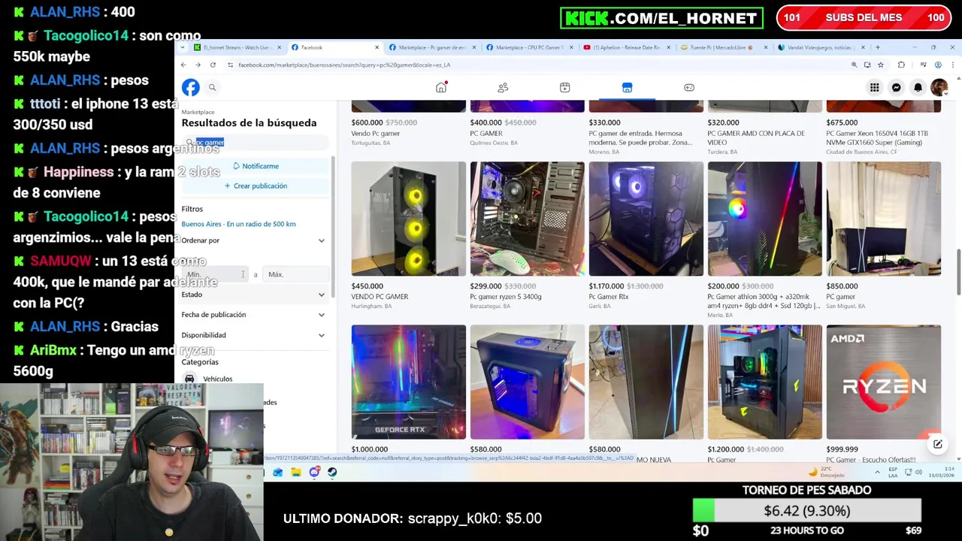Viewport: 962px width, 541px height.
Task: Open the GEFORCE RTX listing photo
Action: pos(408,382)
